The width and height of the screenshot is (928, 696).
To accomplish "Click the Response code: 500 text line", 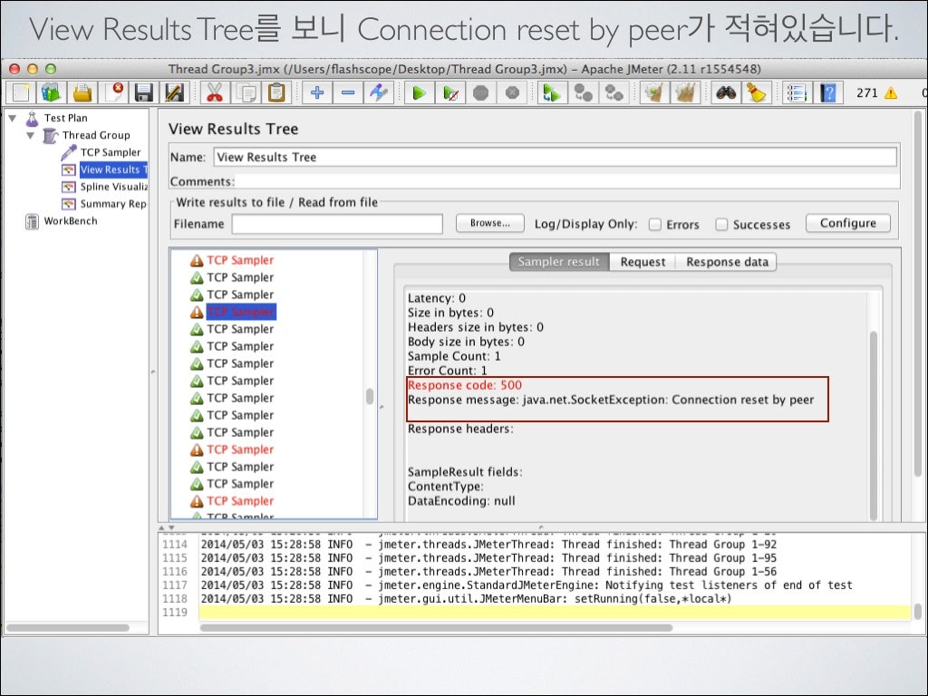I will [x=465, y=384].
